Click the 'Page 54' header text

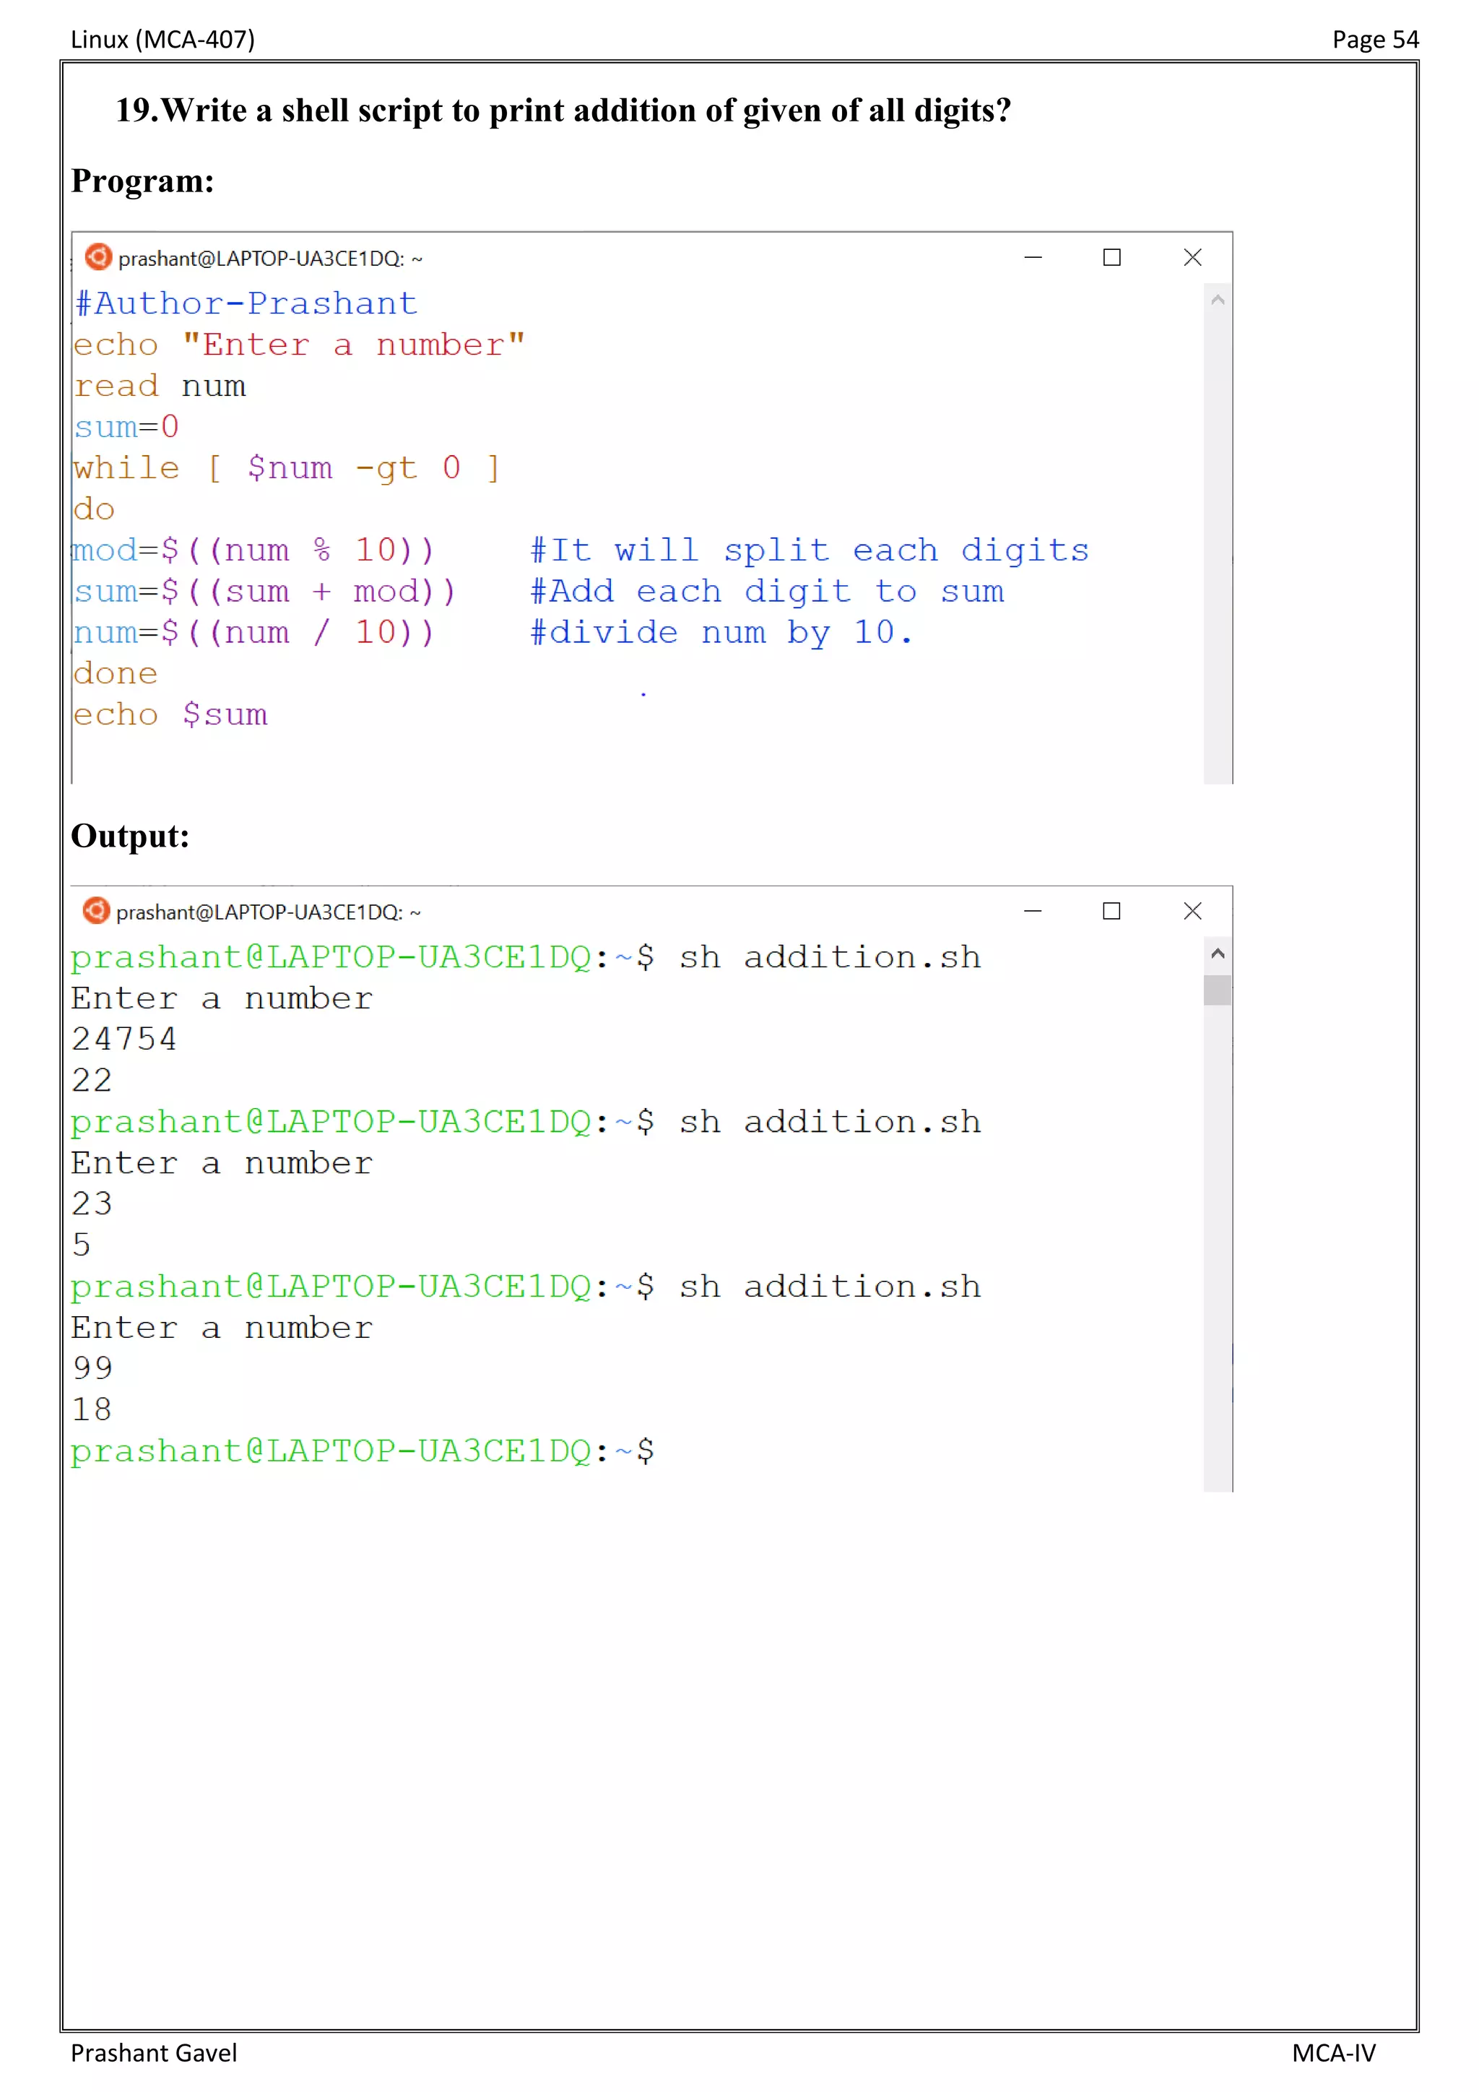point(1375,39)
